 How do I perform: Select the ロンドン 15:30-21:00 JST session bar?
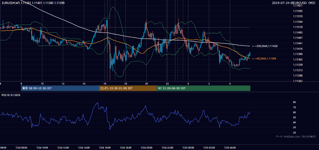click(128, 88)
